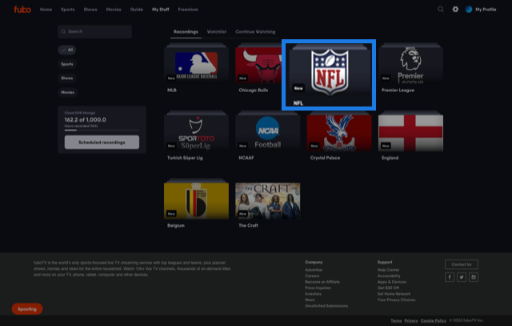512x326 pixels.
Task: Click Scheduled recordings button
Action: pyautogui.click(x=102, y=142)
